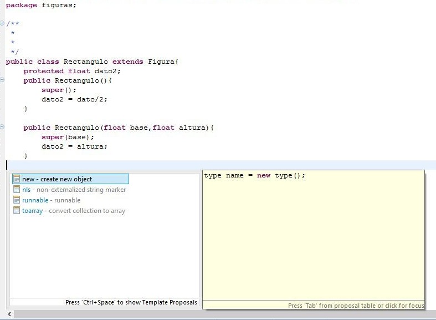This screenshot has height=320, width=436.
Task: Click the template icon beside 'runnable' proposal
Action: [17, 200]
